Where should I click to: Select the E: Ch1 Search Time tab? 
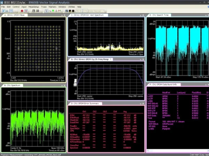coord(159,15)
